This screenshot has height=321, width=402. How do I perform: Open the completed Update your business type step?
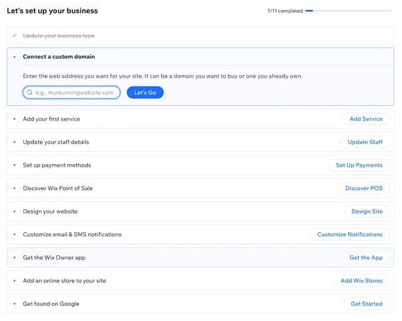click(x=59, y=36)
